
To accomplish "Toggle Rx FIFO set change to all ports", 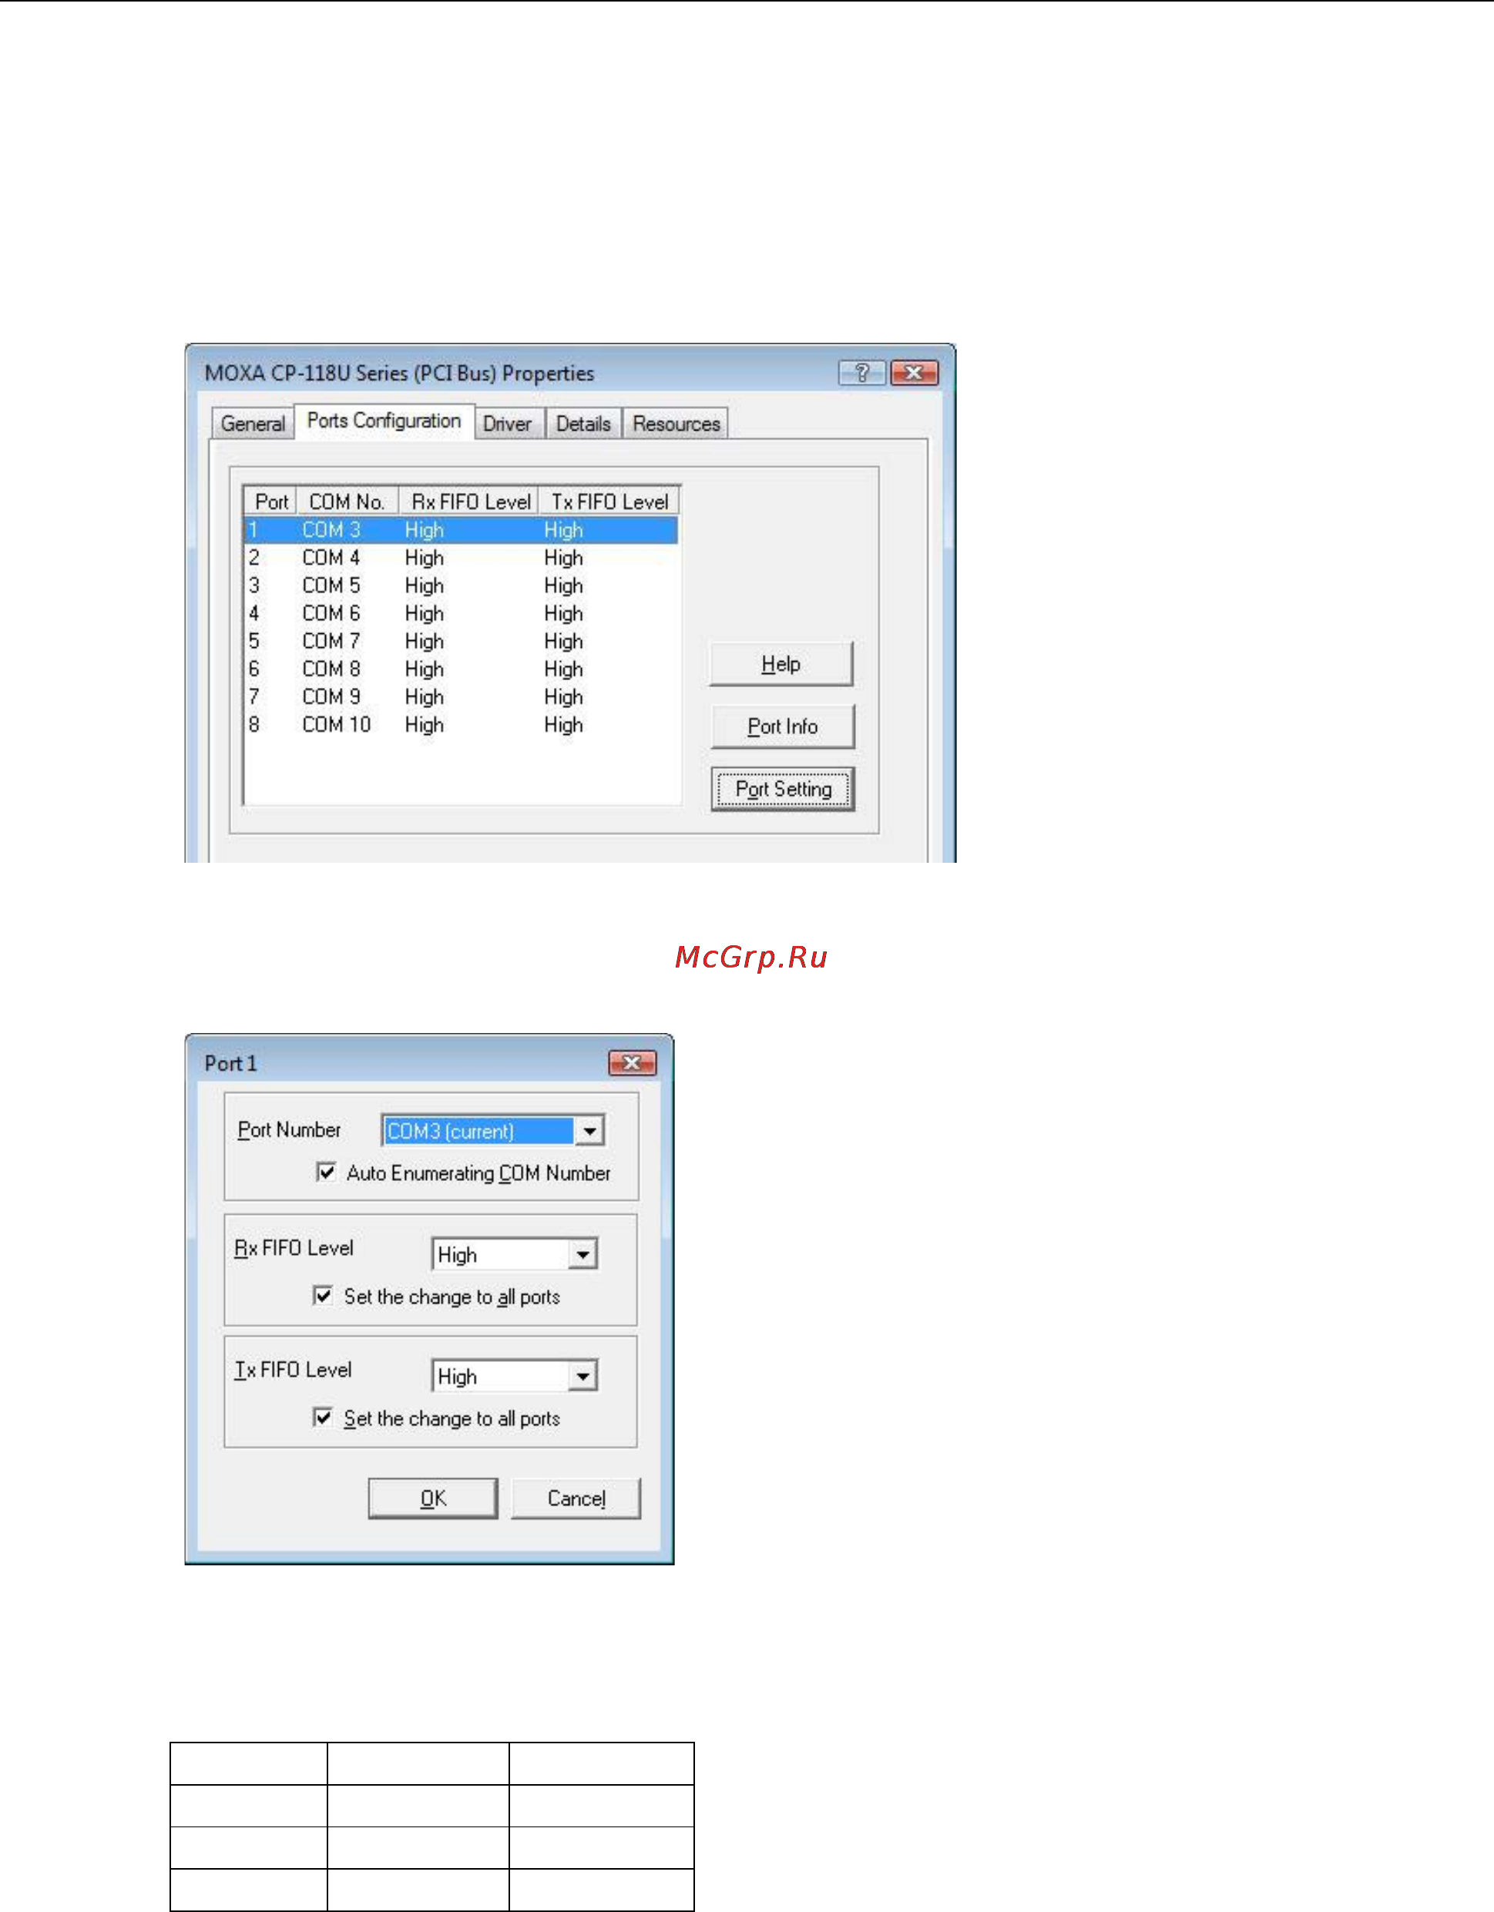I will tap(323, 1296).
